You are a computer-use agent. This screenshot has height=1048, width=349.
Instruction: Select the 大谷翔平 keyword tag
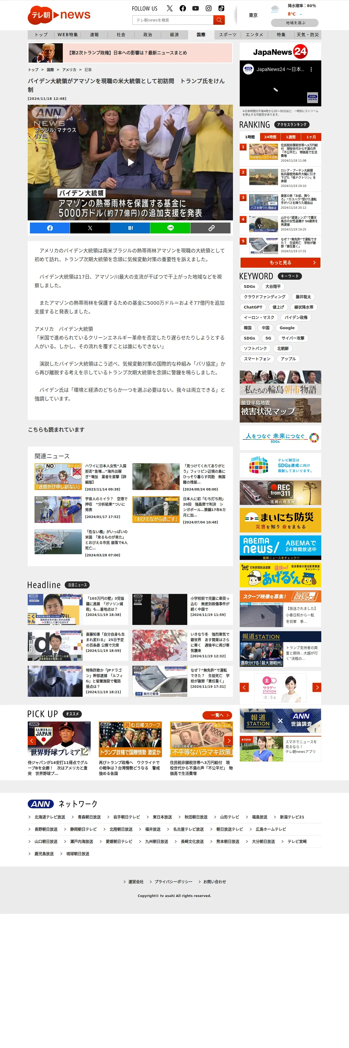tap(273, 286)
